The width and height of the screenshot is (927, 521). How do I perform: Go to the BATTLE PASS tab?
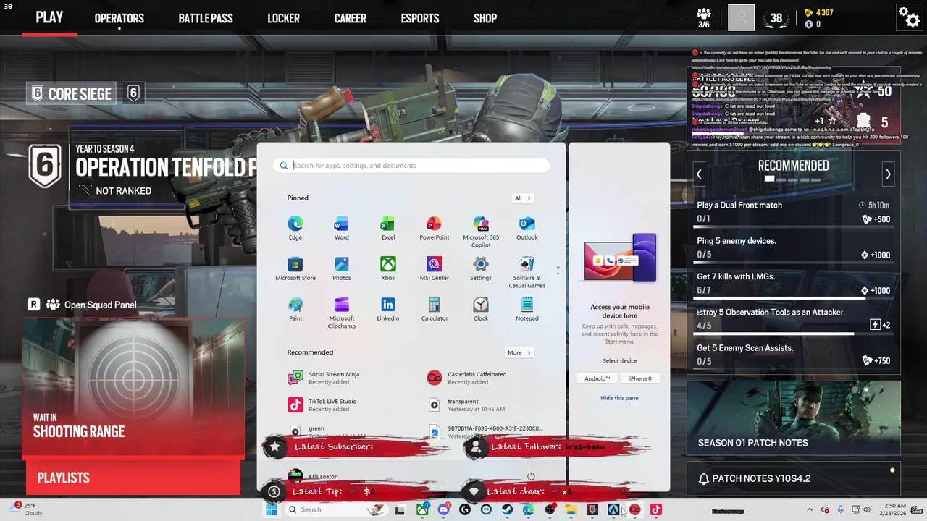point(206,18)
